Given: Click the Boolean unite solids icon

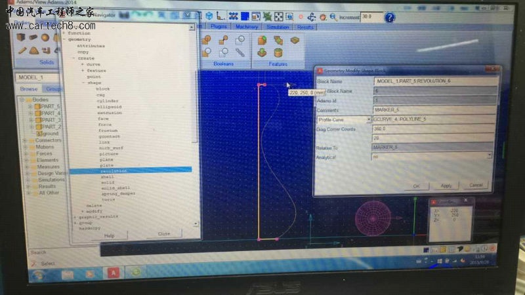Looking at the screenshot, I should tap(207, 40).
